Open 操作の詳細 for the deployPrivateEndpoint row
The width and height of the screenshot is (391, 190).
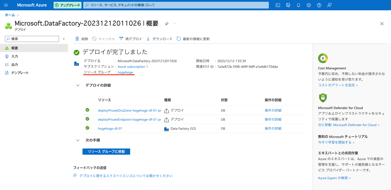click(x=273, y=120)
